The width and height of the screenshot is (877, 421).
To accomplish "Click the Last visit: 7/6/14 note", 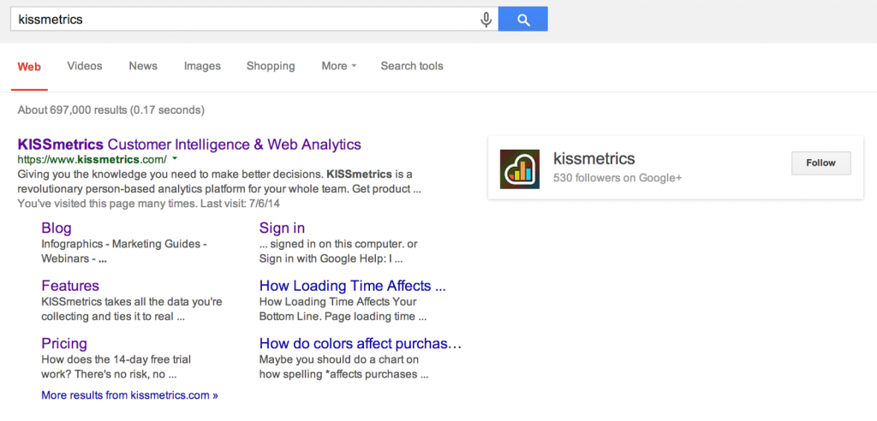I will coord(239,204).
